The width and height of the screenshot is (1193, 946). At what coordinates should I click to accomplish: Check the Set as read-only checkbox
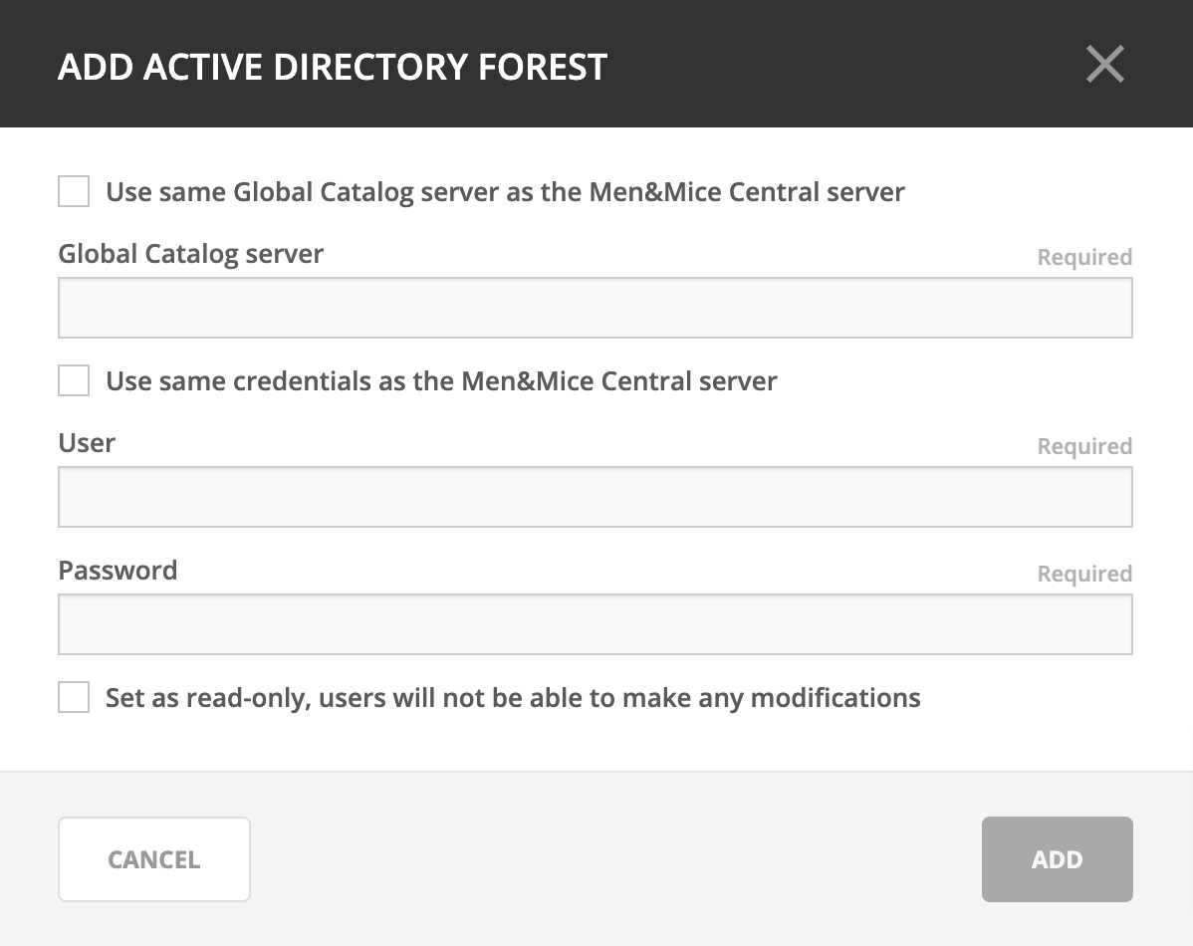[x=74, y=697]
